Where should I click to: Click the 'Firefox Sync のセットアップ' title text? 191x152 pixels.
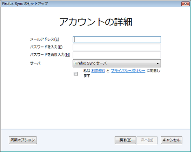coord(25,4)
